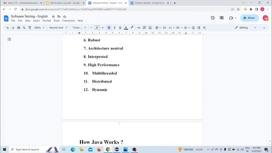Click the address bar URL
Screen dimensions: 272x153
(76, 9)
